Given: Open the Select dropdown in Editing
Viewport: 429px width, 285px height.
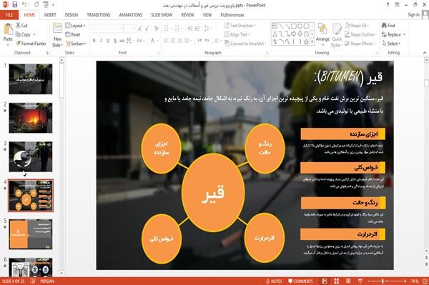Looking at the screenshot, I should [x=391, y=44].
